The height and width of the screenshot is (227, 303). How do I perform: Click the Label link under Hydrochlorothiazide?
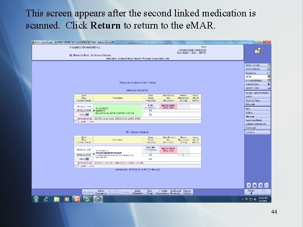[83, 166]
